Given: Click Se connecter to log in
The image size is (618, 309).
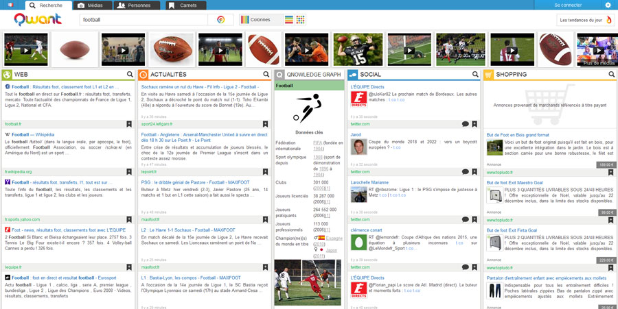Looking at the screenshot, I should [568, 5].
